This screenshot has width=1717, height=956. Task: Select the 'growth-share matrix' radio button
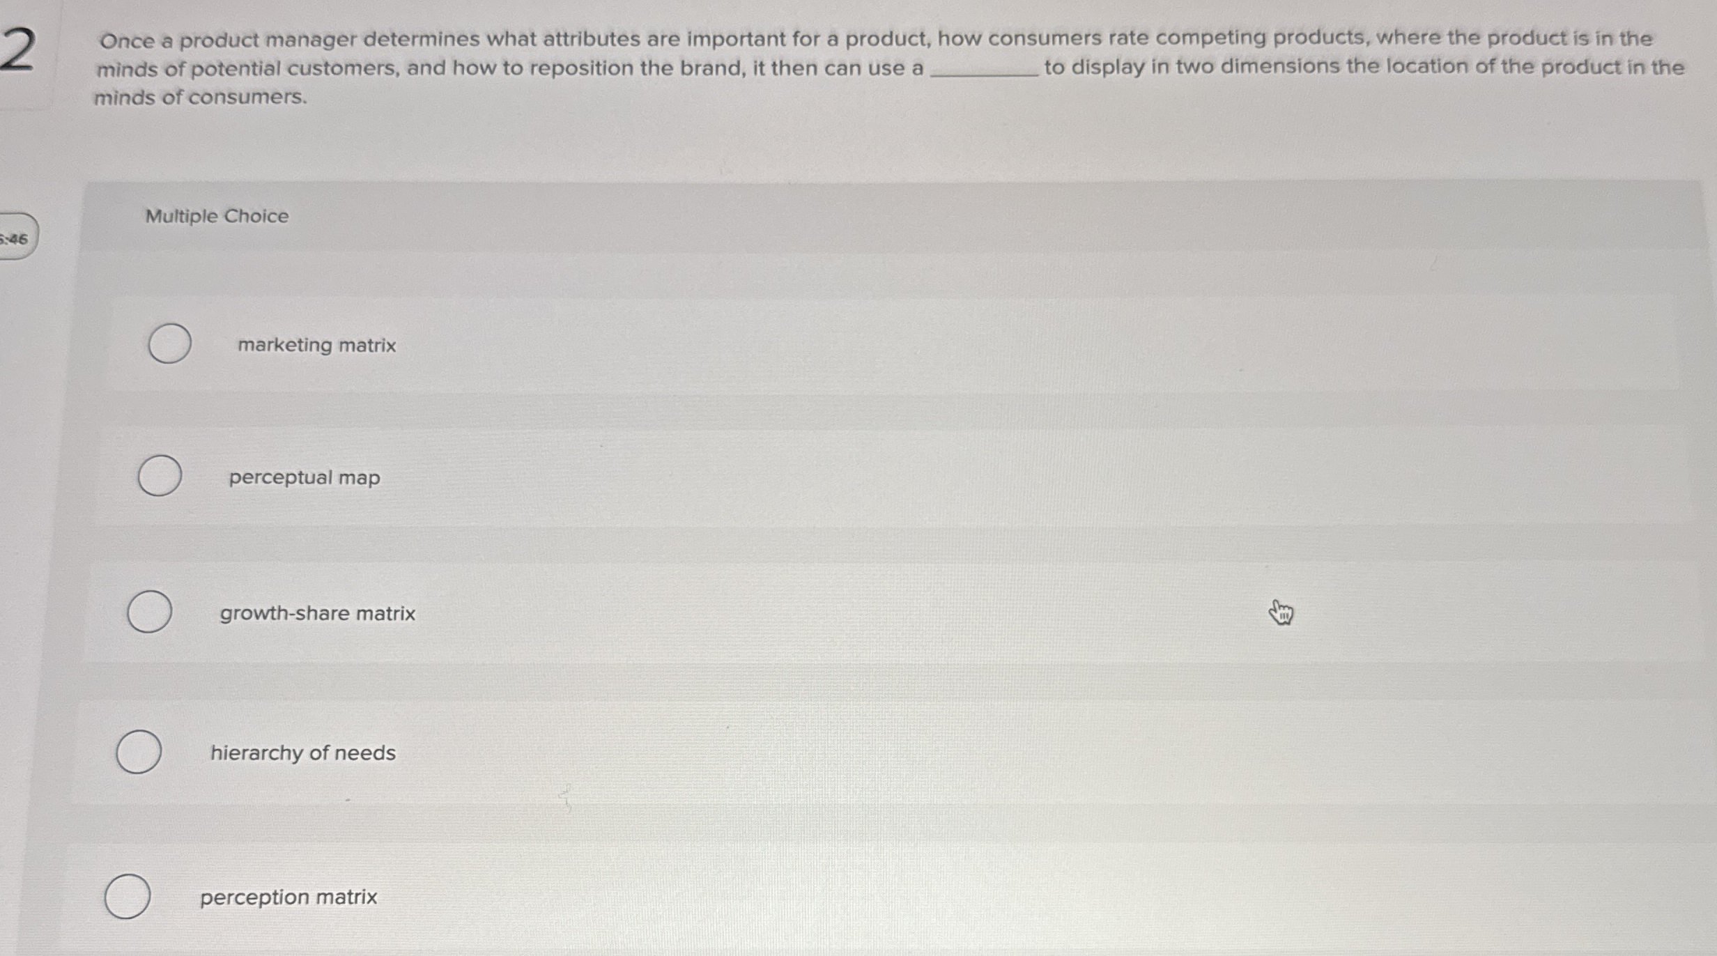pyautogui.click(x=149, y=612)
